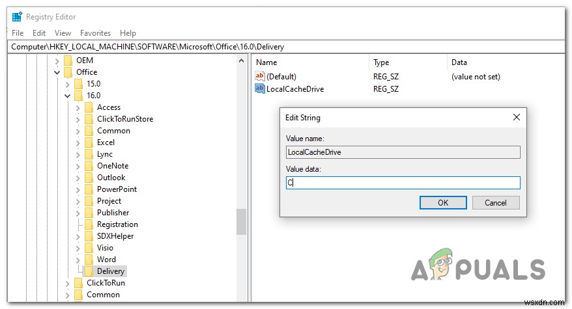Click the (Default) string value icon

(260, 76)
